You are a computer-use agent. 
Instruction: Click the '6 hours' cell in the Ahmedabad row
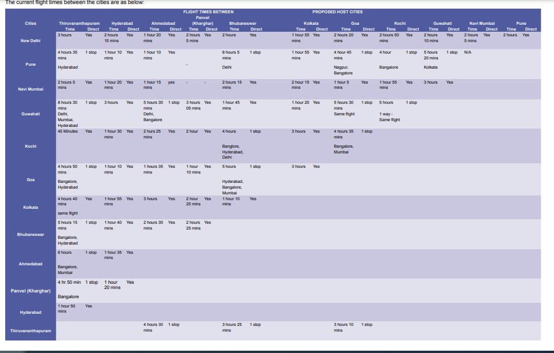[x=65, y=252]
